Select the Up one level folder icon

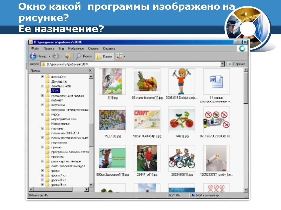68,56
